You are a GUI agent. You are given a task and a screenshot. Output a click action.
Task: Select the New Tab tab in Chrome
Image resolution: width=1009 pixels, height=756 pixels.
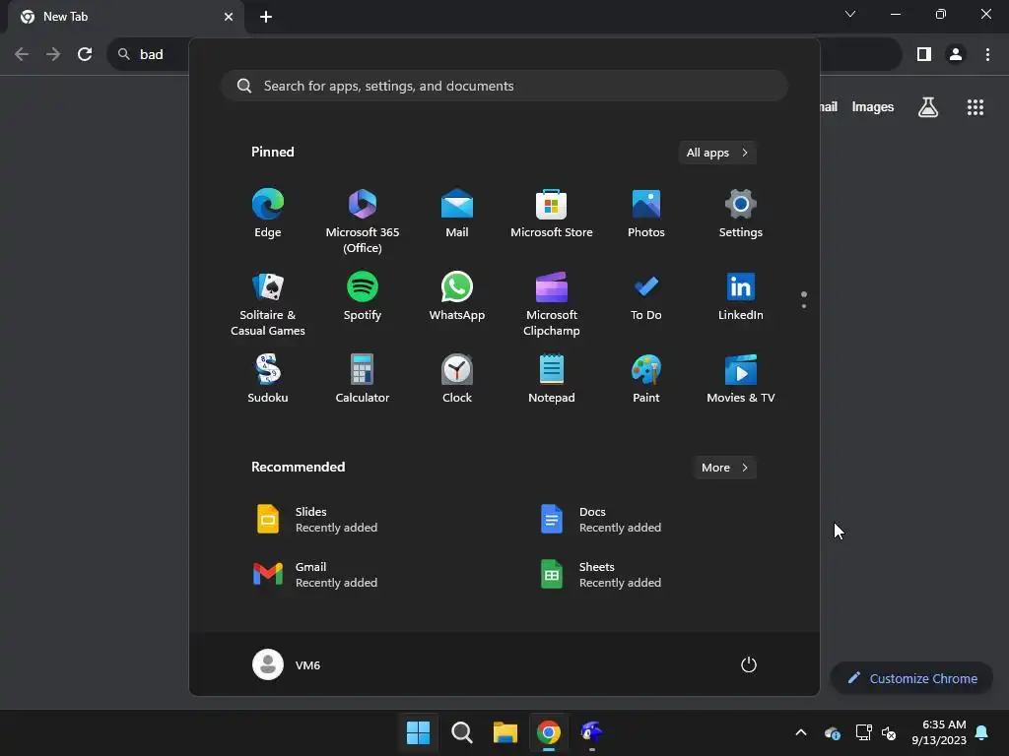tap(125, 17)
